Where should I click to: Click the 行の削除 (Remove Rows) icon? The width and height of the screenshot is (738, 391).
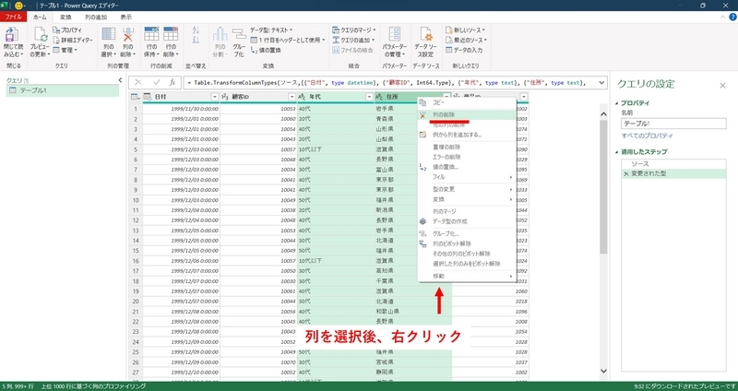[x=171, y=34]
